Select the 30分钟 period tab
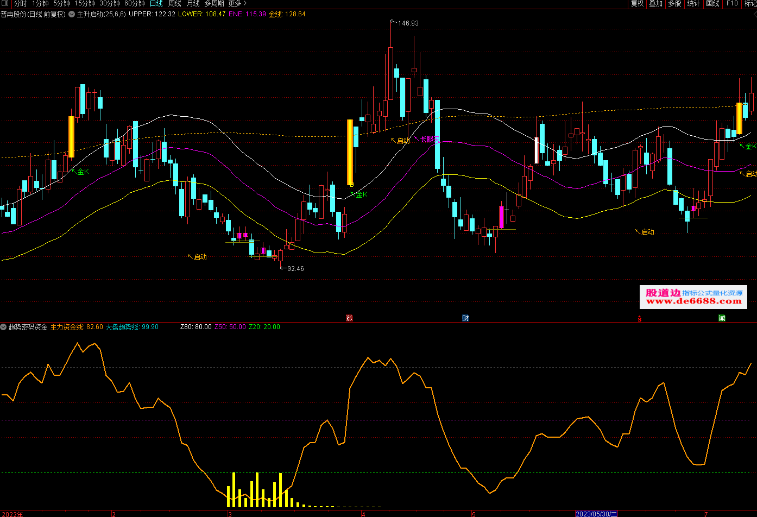 [109, 4]
